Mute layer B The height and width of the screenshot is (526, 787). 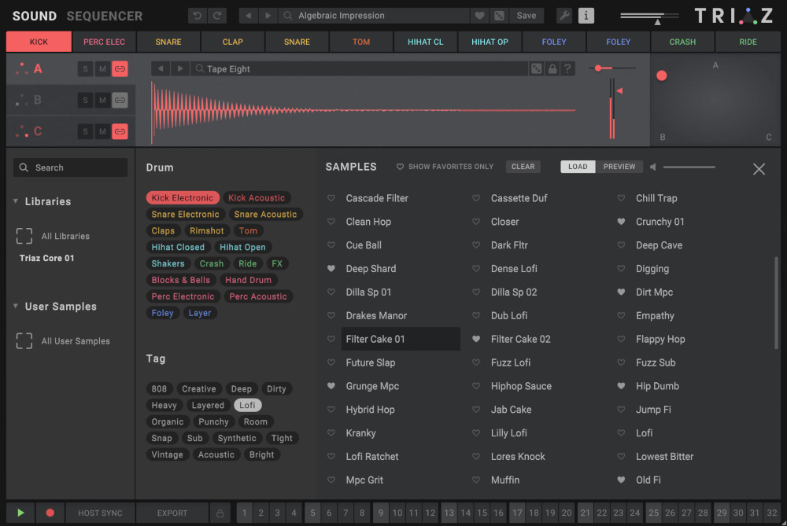pos(102,100)
